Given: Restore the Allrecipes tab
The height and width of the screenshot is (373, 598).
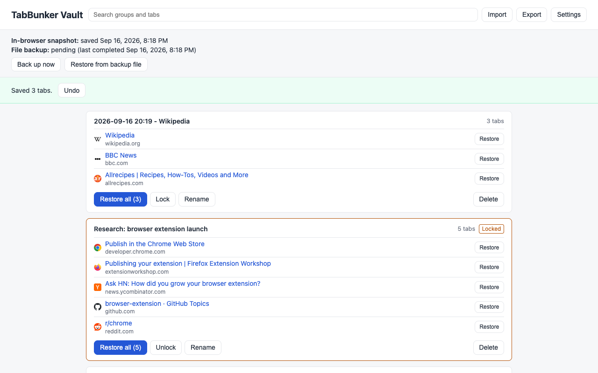Looking at the screenshot, I should pyautogui.click(x=489, y=179).
